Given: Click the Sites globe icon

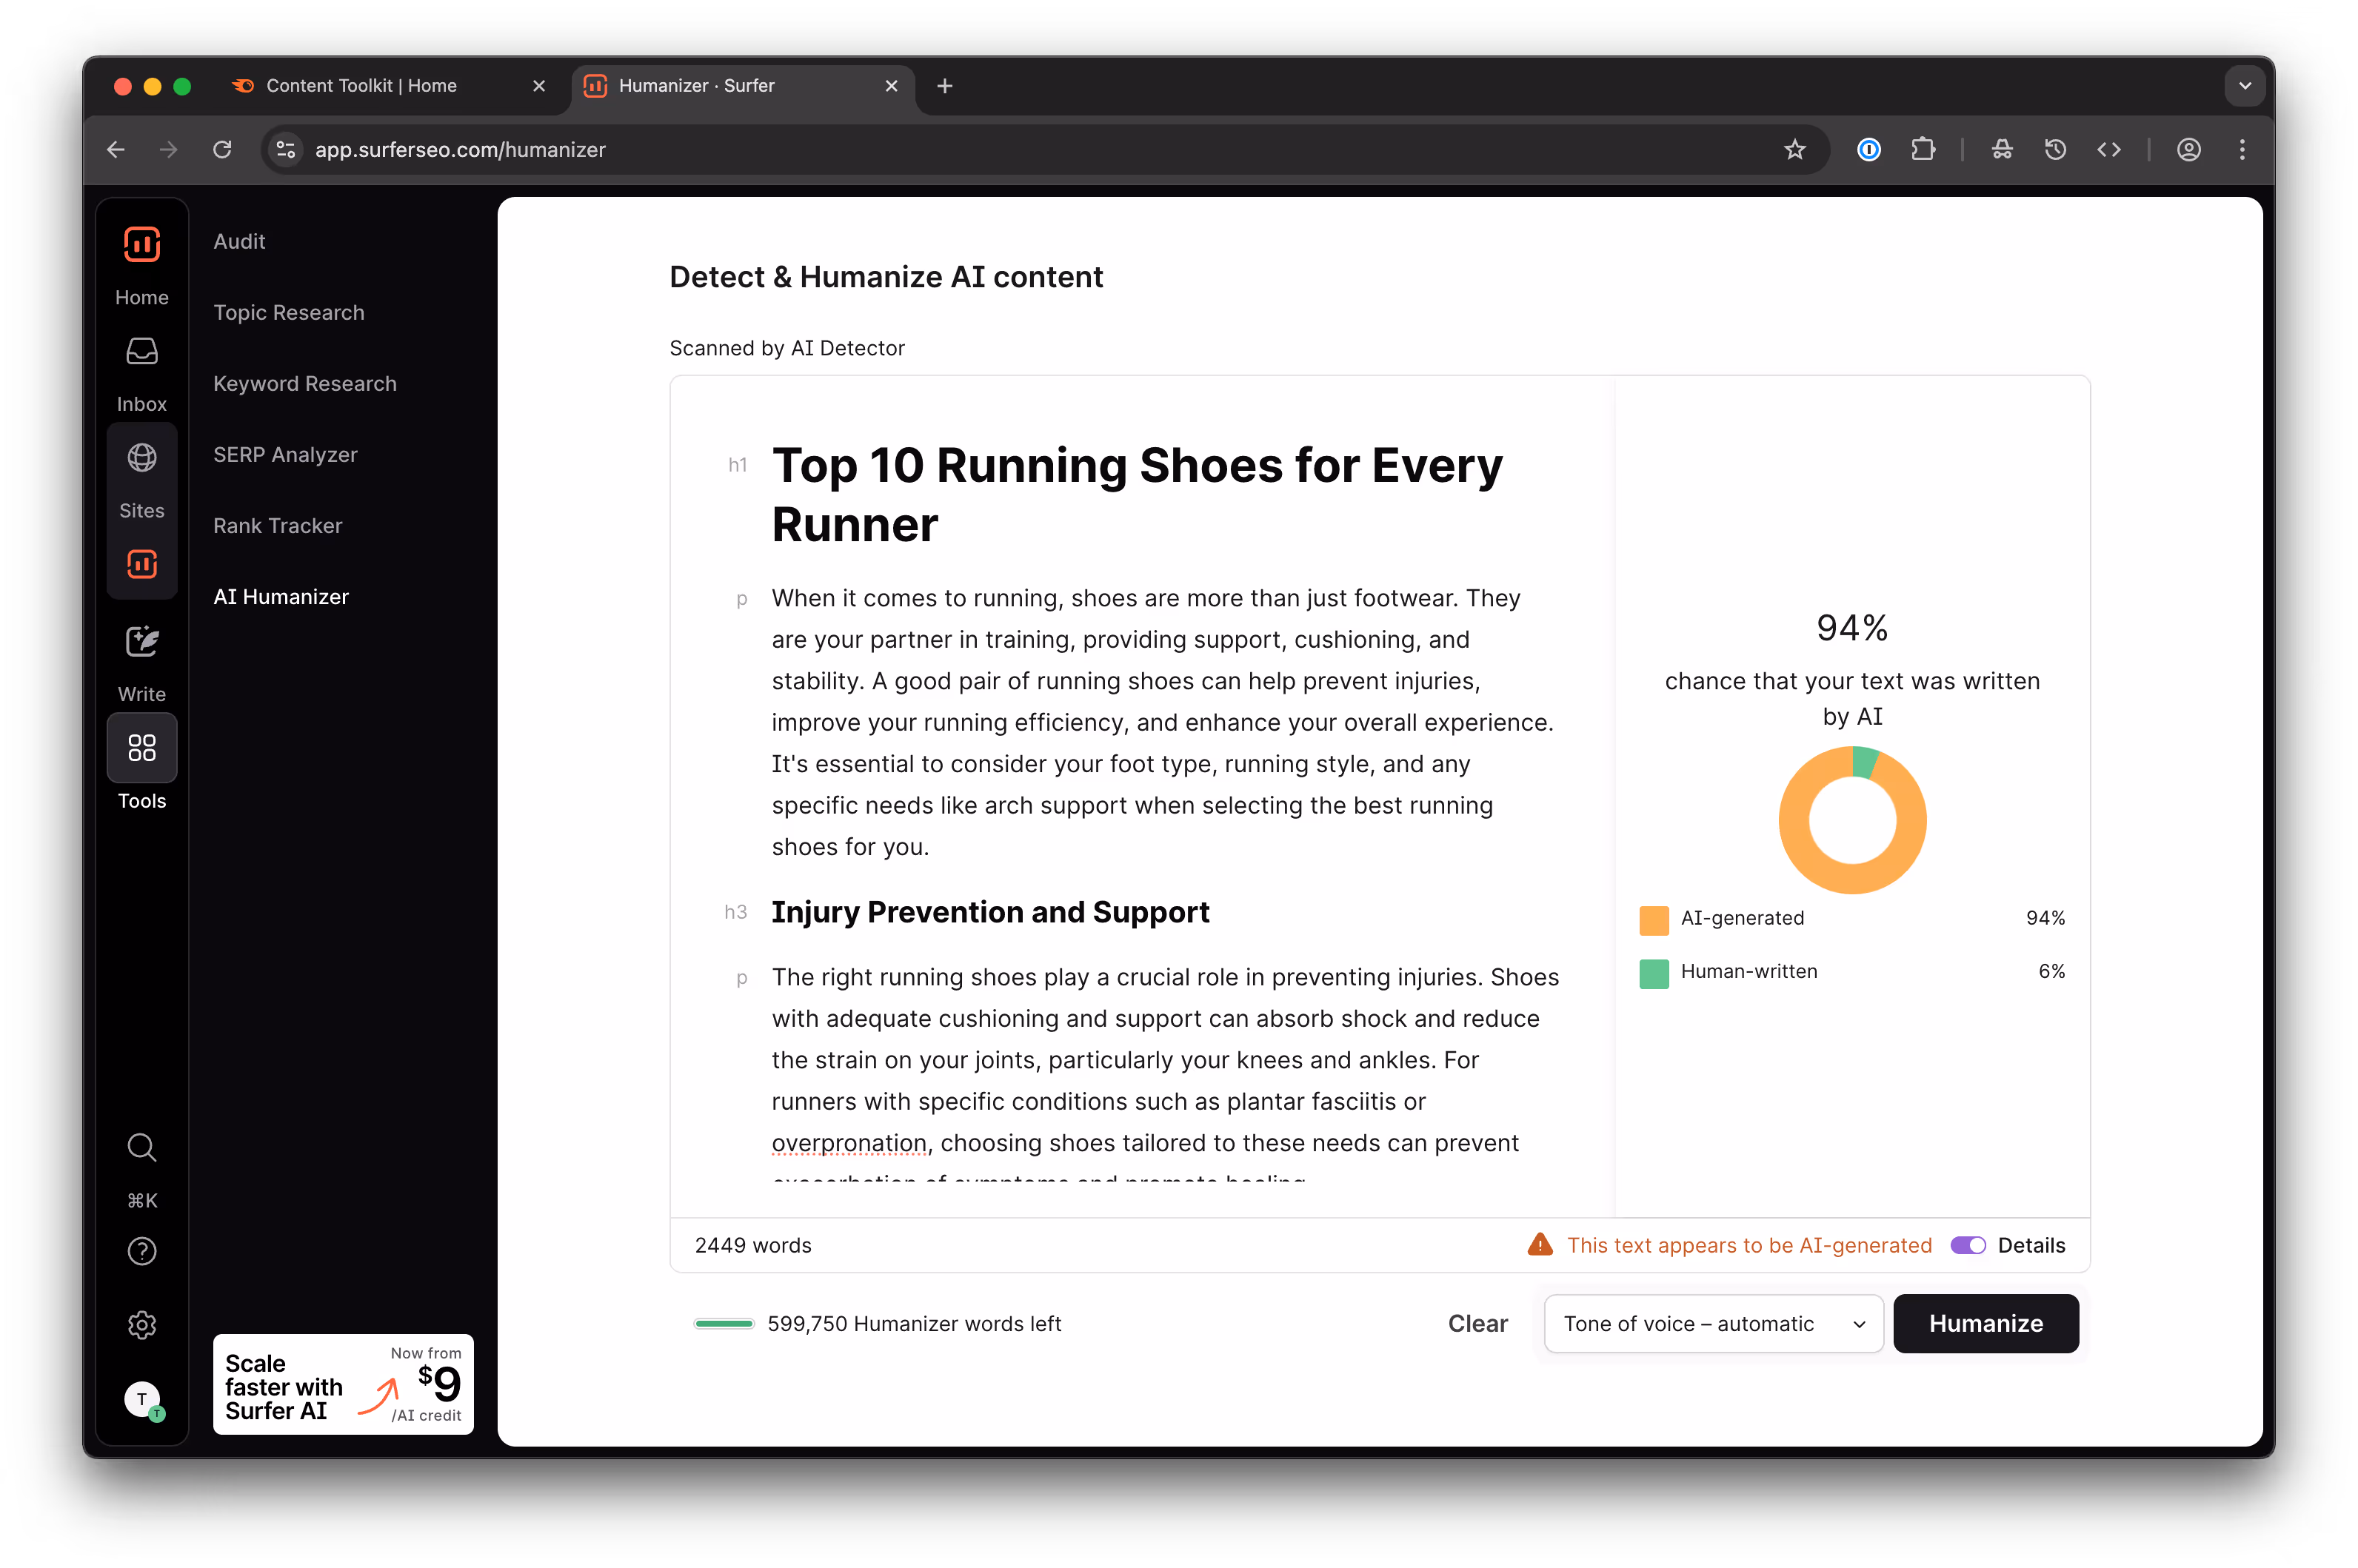Looking at the screenshot, I should point(141,458).
